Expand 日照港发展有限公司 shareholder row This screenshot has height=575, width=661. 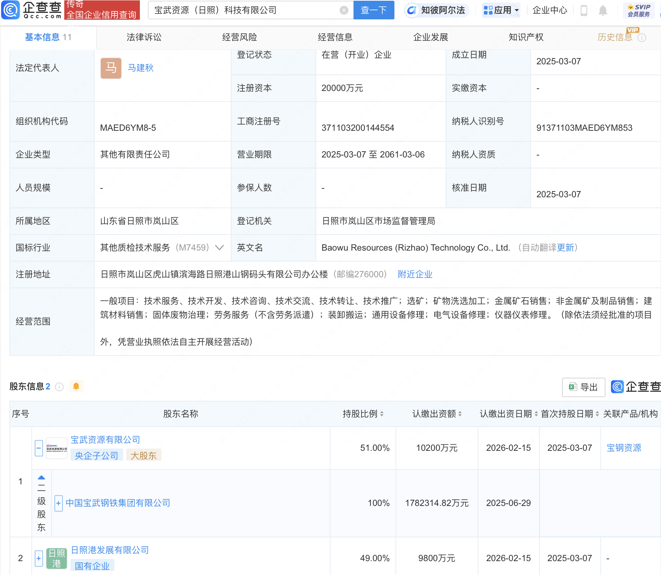(39, 558)
